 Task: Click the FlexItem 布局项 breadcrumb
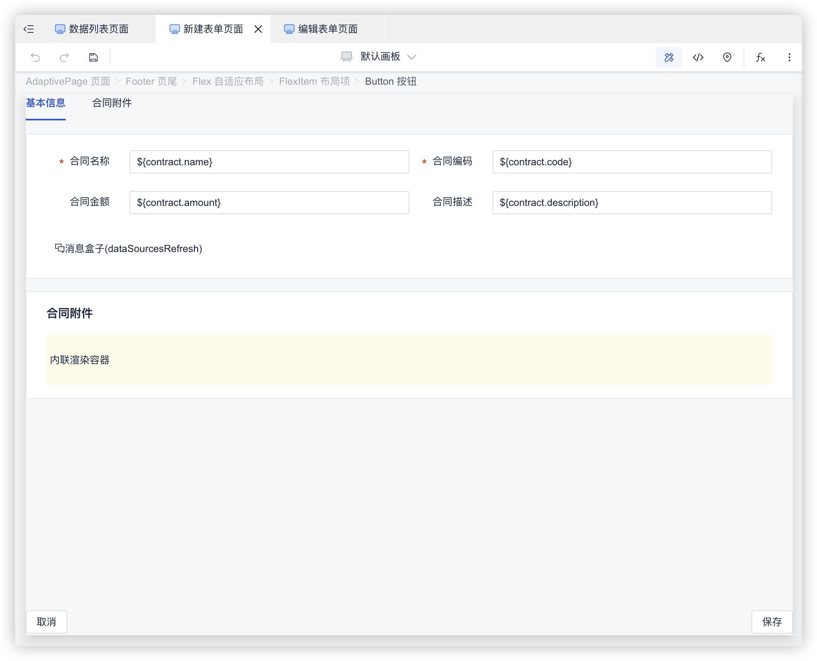point(314,81)
